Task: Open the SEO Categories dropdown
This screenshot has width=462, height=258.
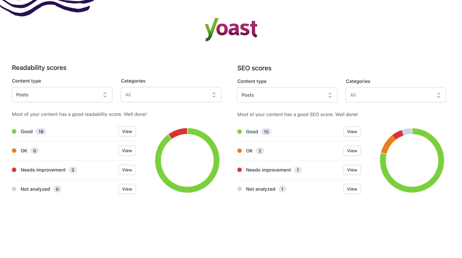Action: point(395,95)
